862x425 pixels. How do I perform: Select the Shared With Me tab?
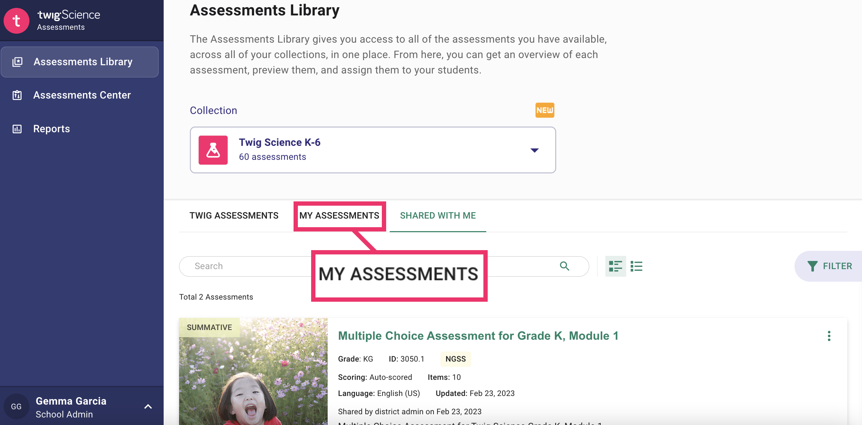pyautogui.click(x=438, y=216)
